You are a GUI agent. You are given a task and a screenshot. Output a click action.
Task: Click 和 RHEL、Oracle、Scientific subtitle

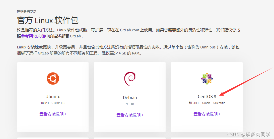point(207,103)
